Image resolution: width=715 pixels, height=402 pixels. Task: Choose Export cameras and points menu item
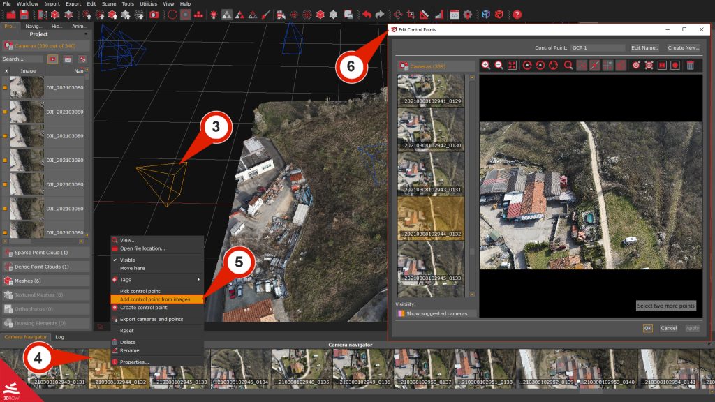152,319
